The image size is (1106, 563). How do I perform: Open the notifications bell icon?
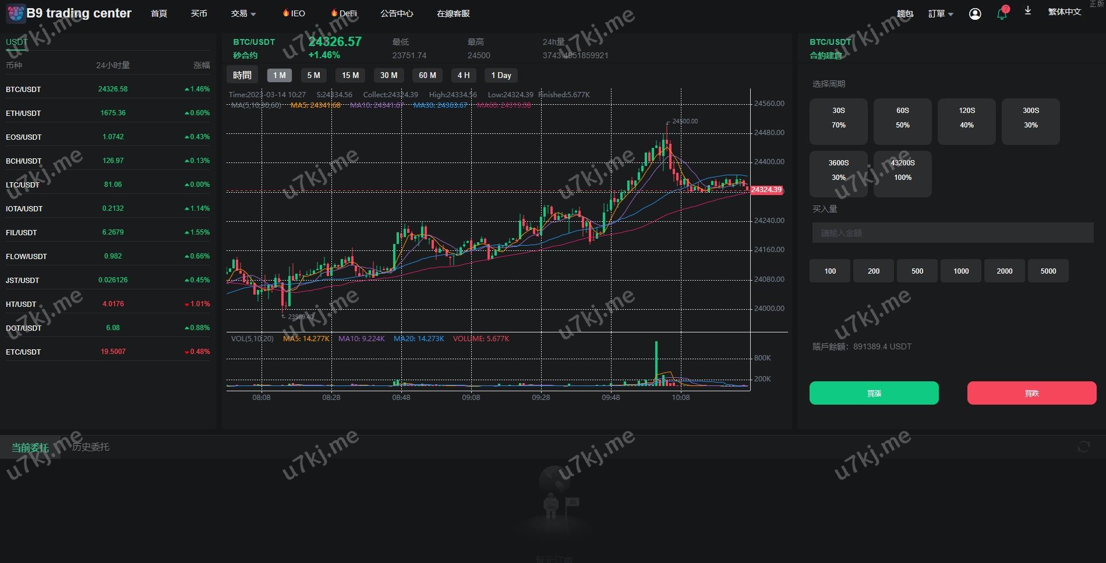pos(1002,14)
